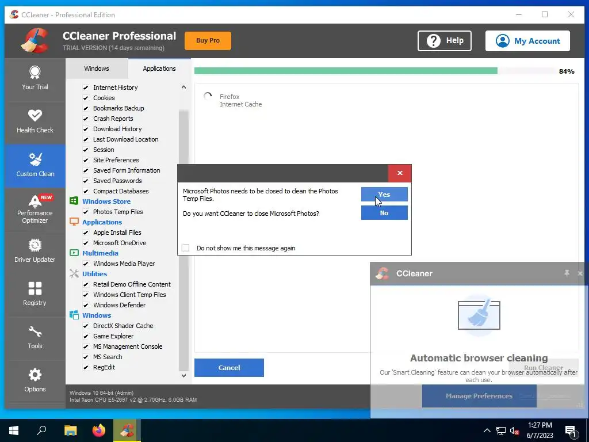Viewport: 589px width, 442px height.
Task: Check 'Do not show me this message again'
Action: (x=186, y=247)
